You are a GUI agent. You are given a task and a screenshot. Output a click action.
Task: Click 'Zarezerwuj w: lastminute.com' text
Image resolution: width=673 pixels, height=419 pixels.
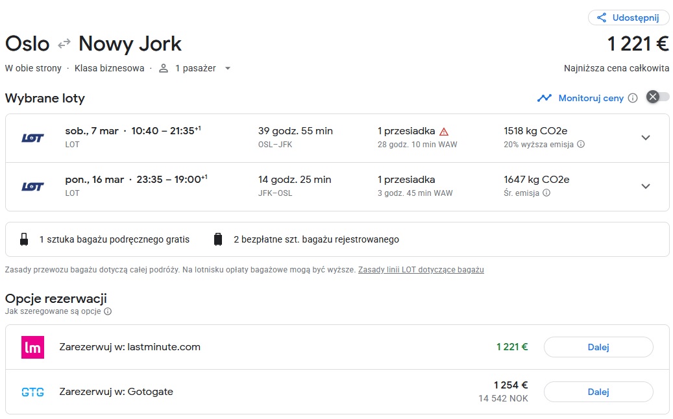pyautogui.click(x=130, y=347)
